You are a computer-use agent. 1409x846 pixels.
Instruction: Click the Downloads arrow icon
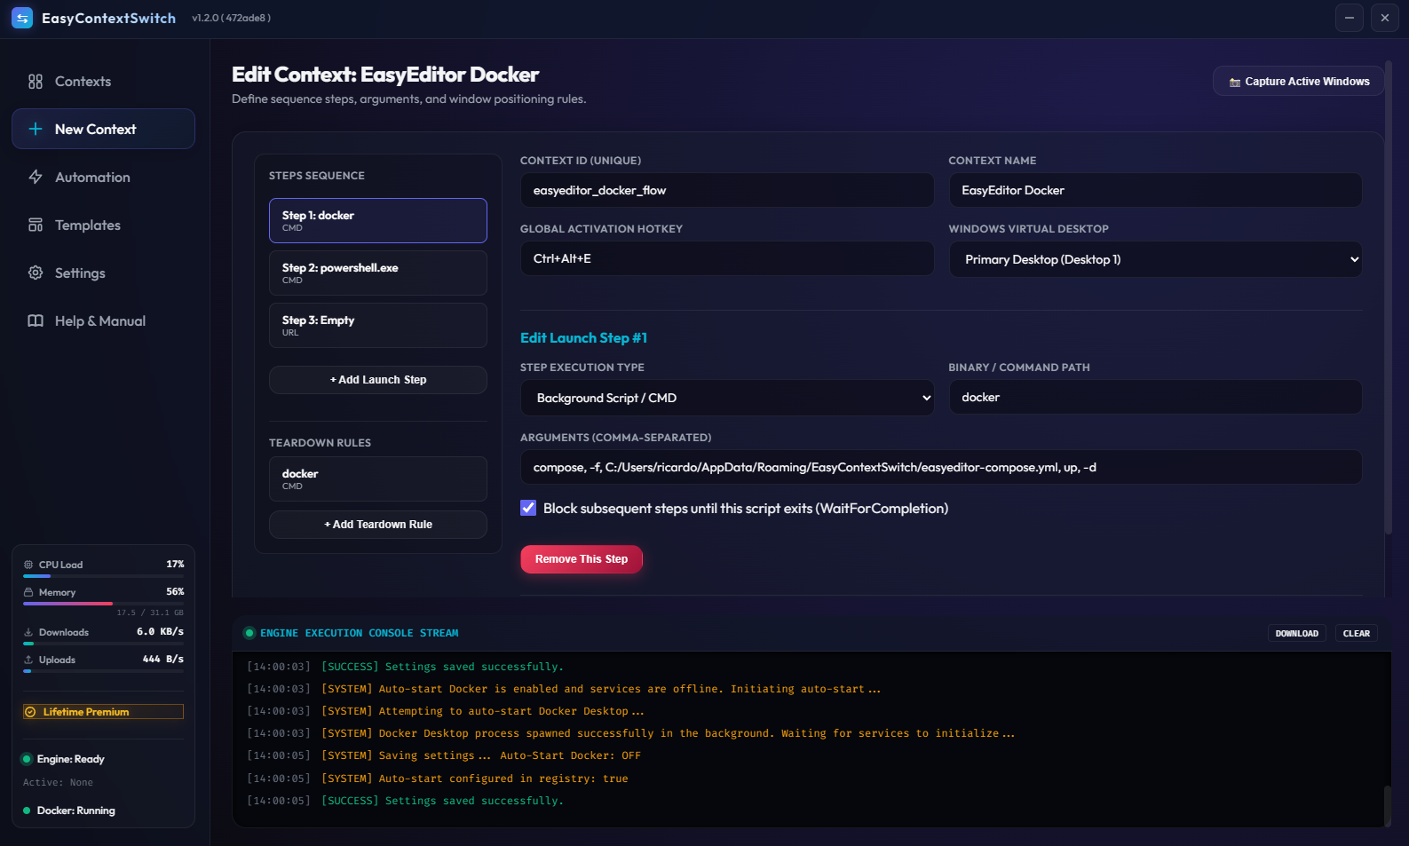pyautogui.click(x=28, y=632)
